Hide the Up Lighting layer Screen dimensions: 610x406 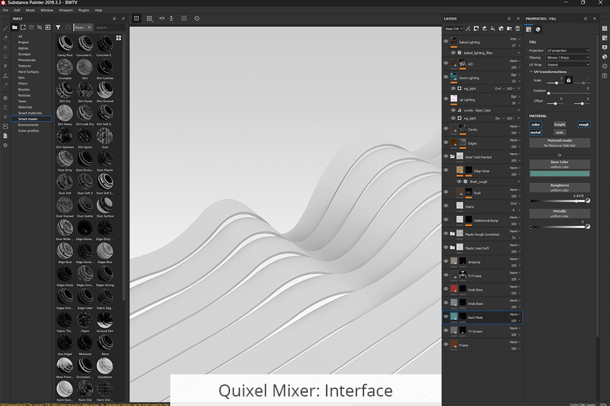tap(446, 98)
